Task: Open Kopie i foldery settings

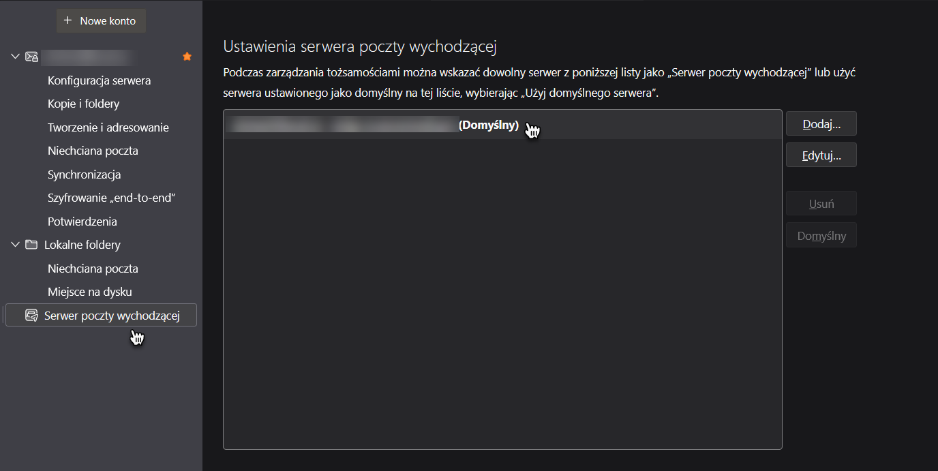Action: click(84, 104)
